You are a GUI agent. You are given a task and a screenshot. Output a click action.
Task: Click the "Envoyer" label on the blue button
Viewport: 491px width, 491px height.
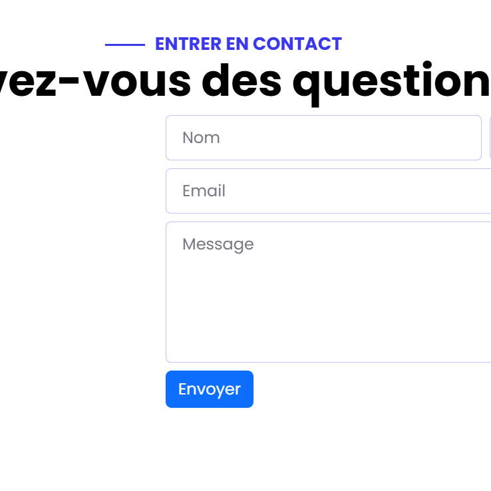pos(210,389)
